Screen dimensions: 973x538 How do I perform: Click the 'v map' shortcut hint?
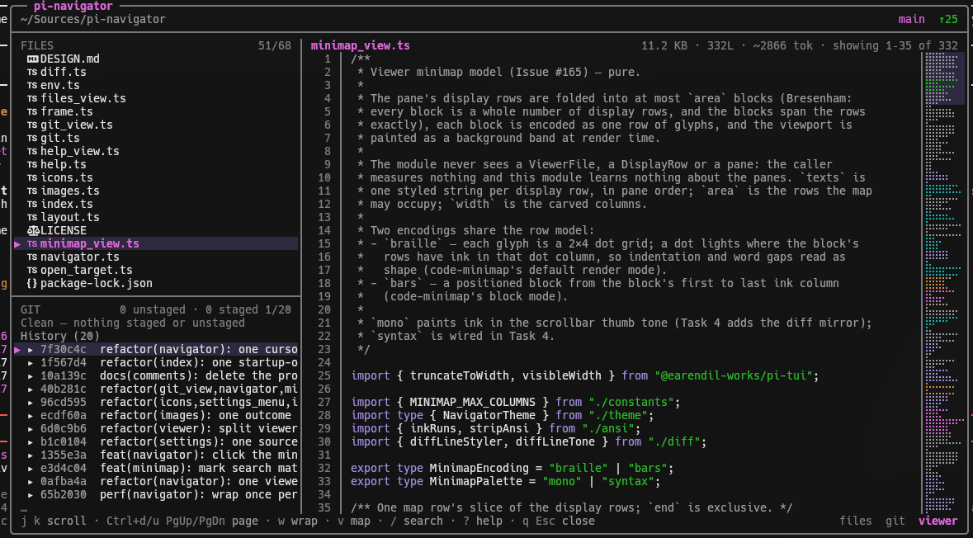tap(354, 521)
